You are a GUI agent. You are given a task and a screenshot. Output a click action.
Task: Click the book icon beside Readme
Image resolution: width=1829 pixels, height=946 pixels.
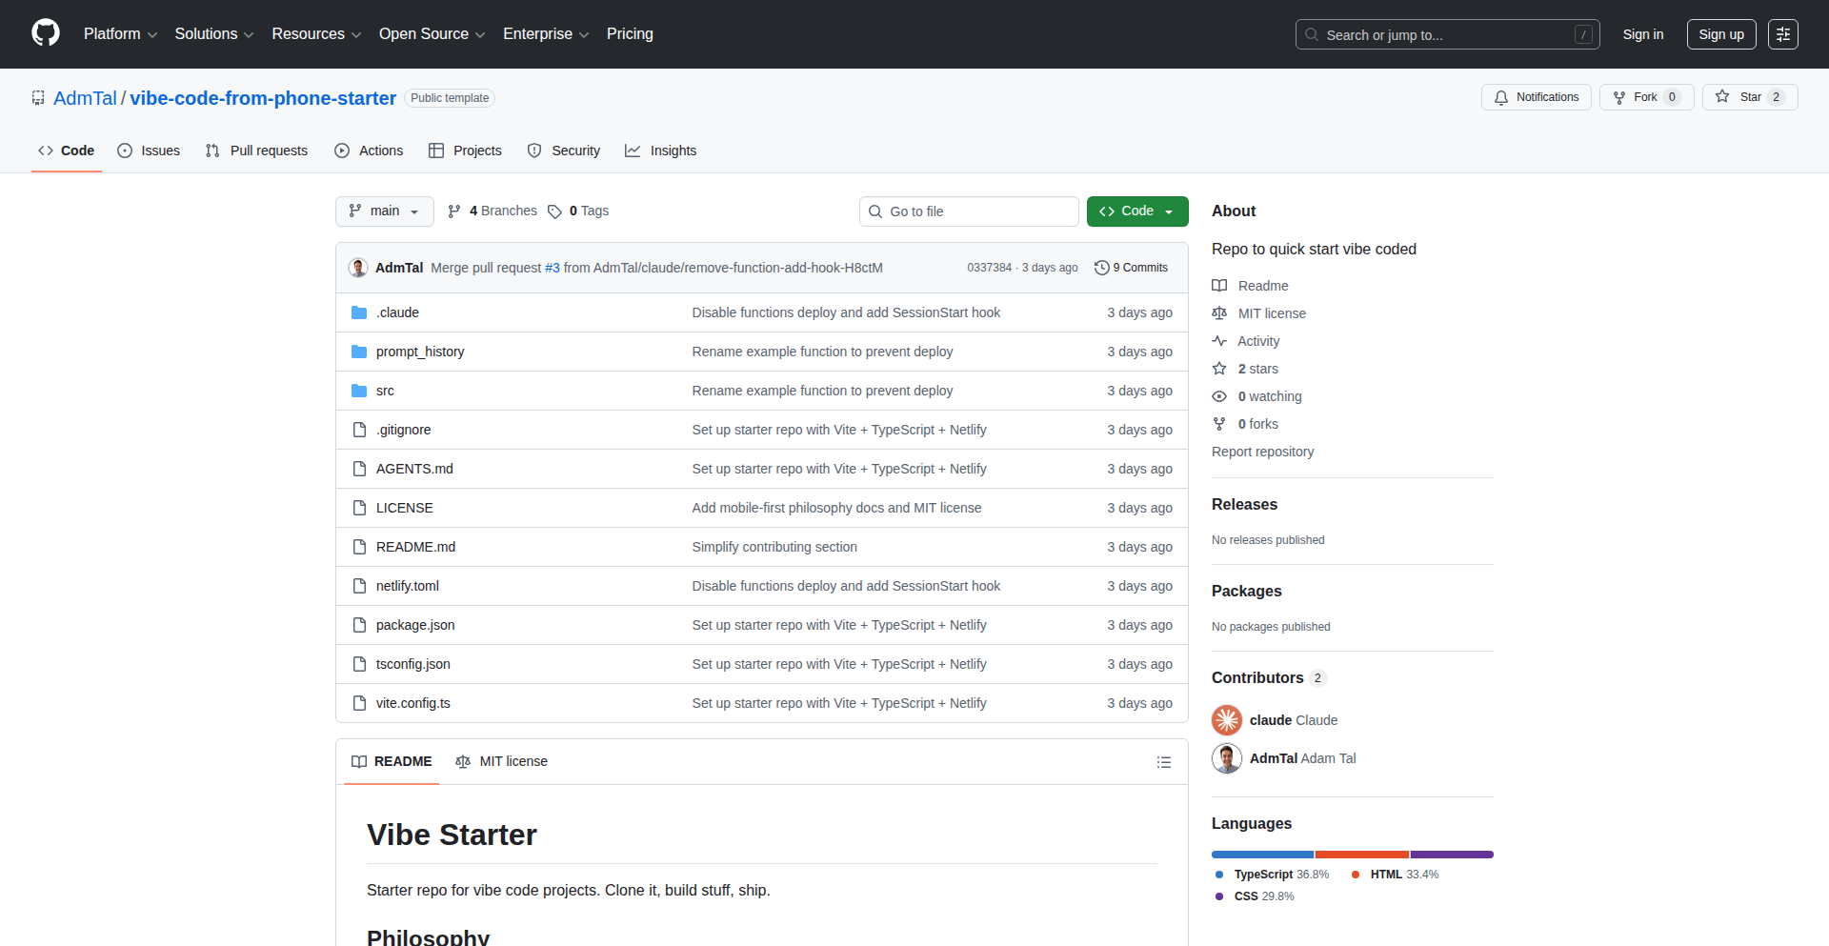(x=1219, y=286)
